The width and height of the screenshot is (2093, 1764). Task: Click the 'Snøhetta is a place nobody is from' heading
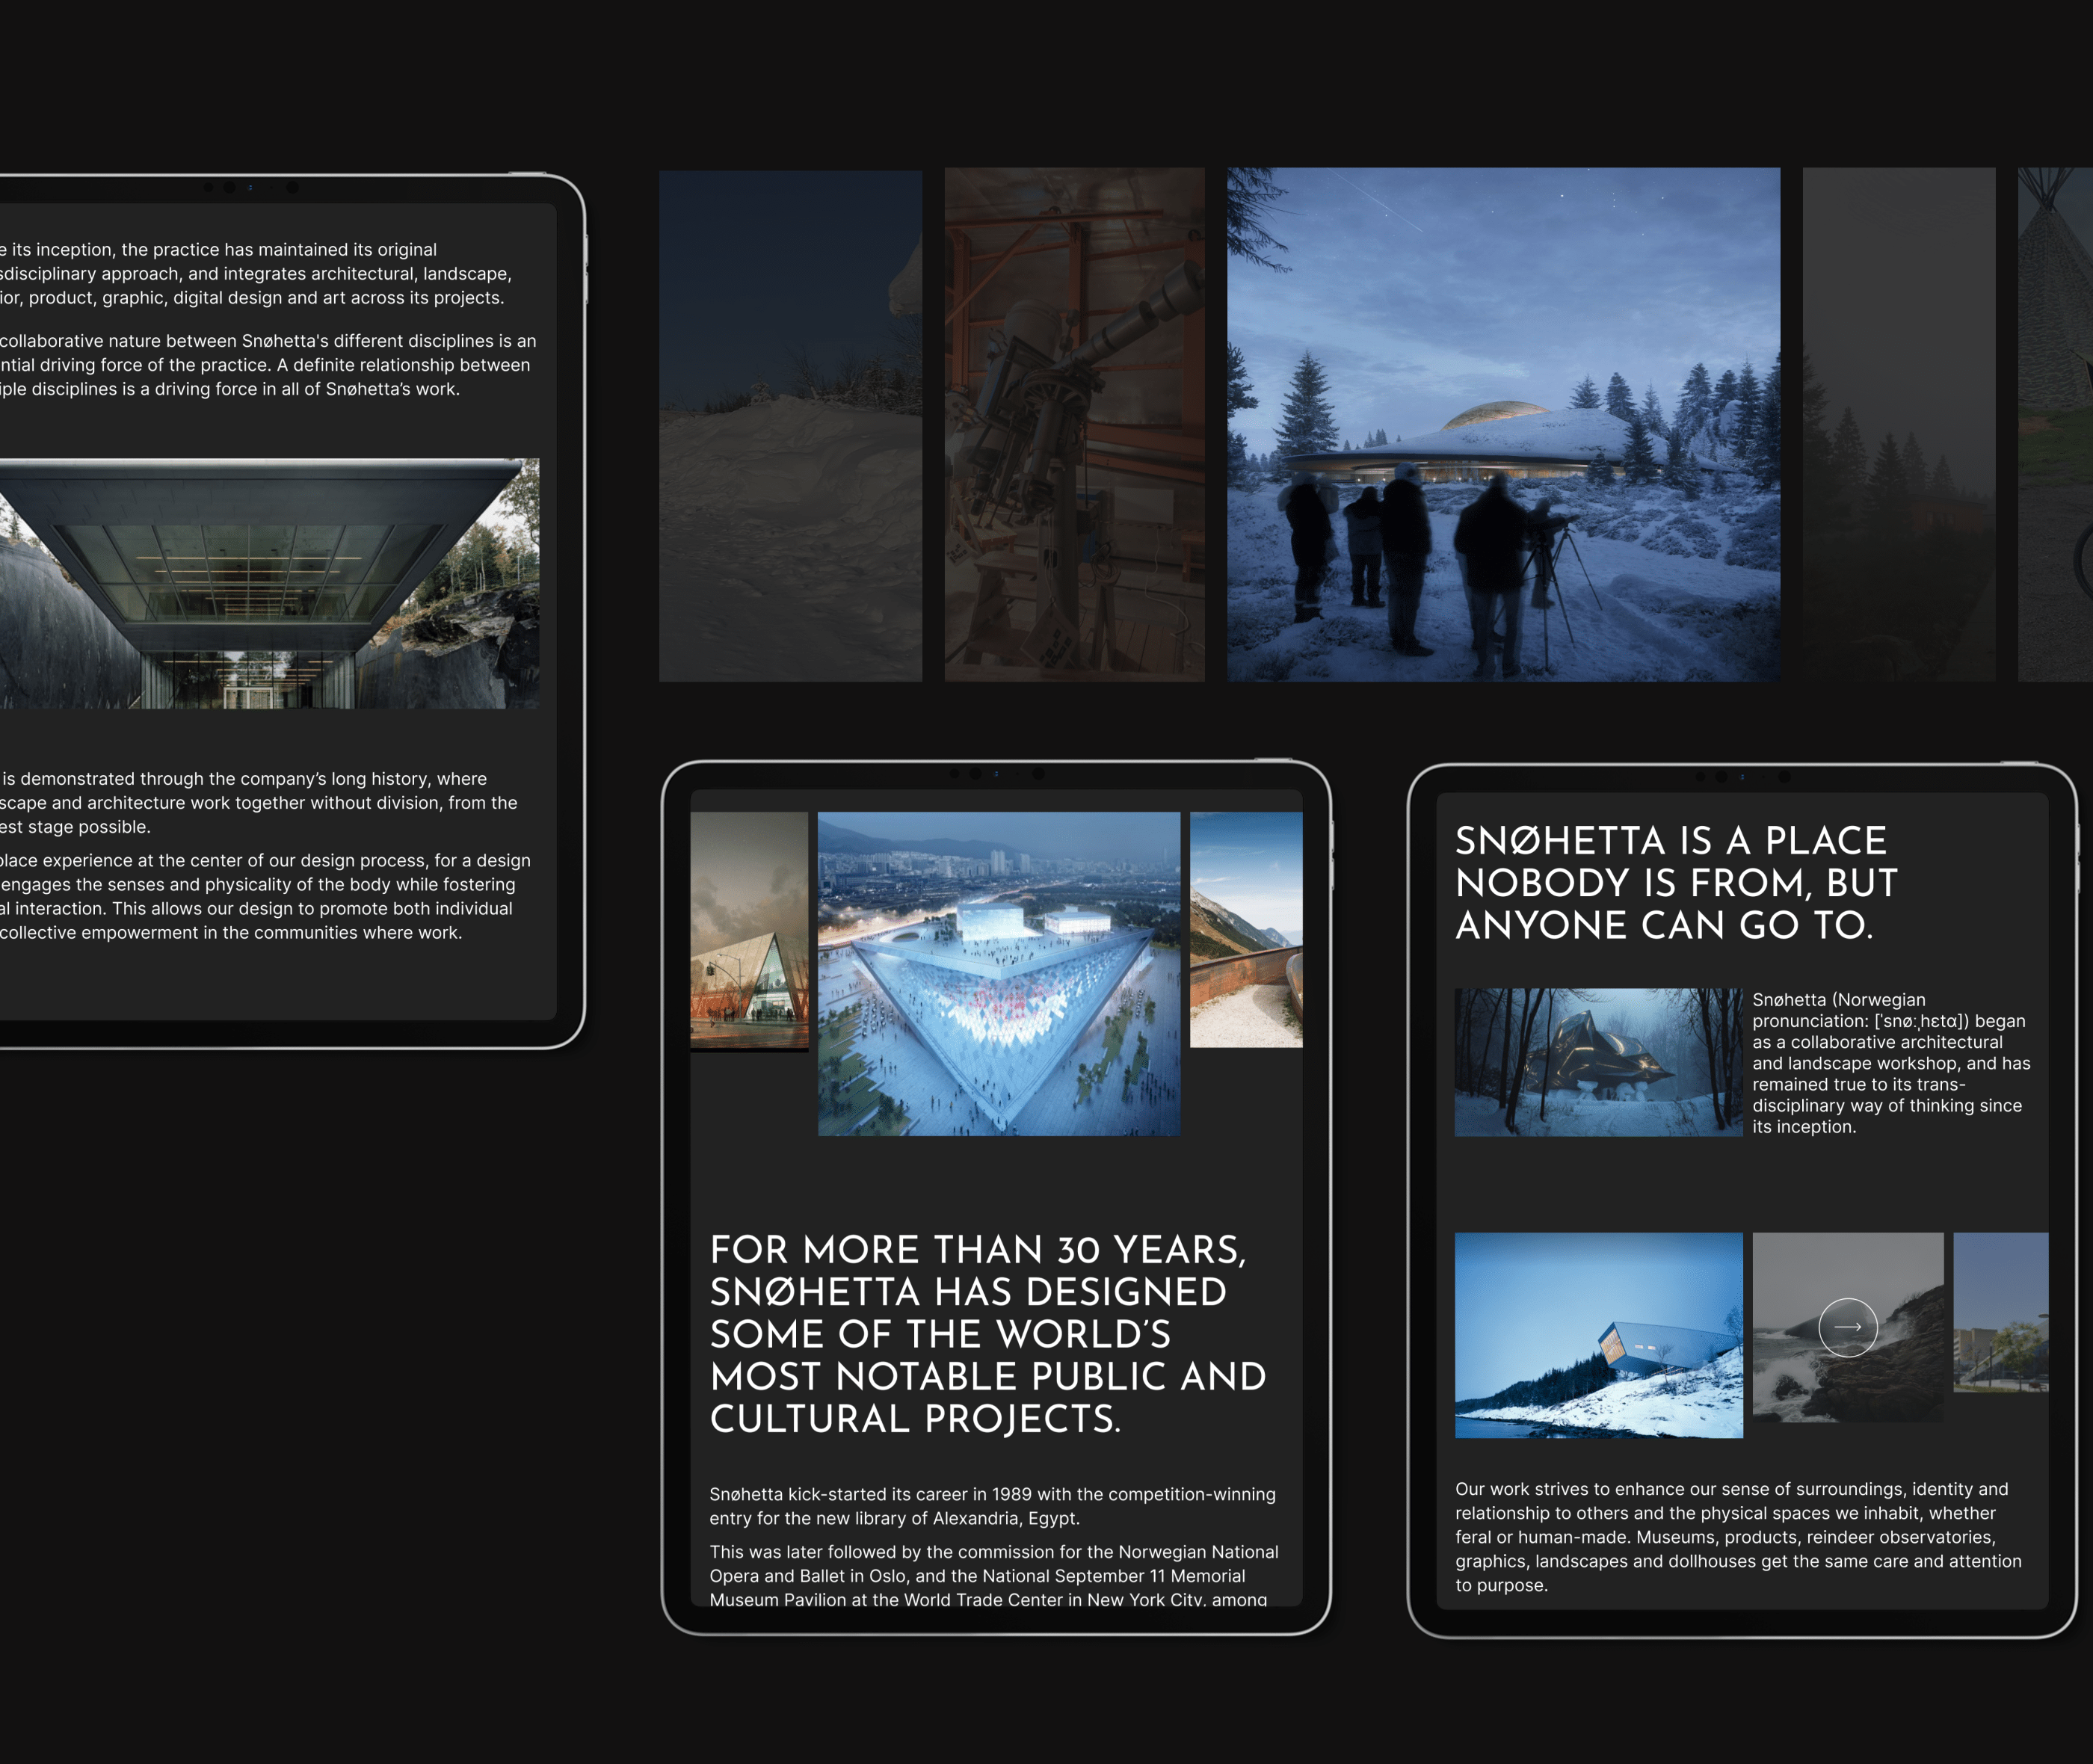pos(1675,882)
